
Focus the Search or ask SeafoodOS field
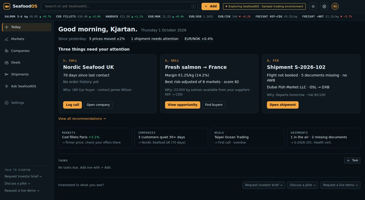[x=119, y=6]
